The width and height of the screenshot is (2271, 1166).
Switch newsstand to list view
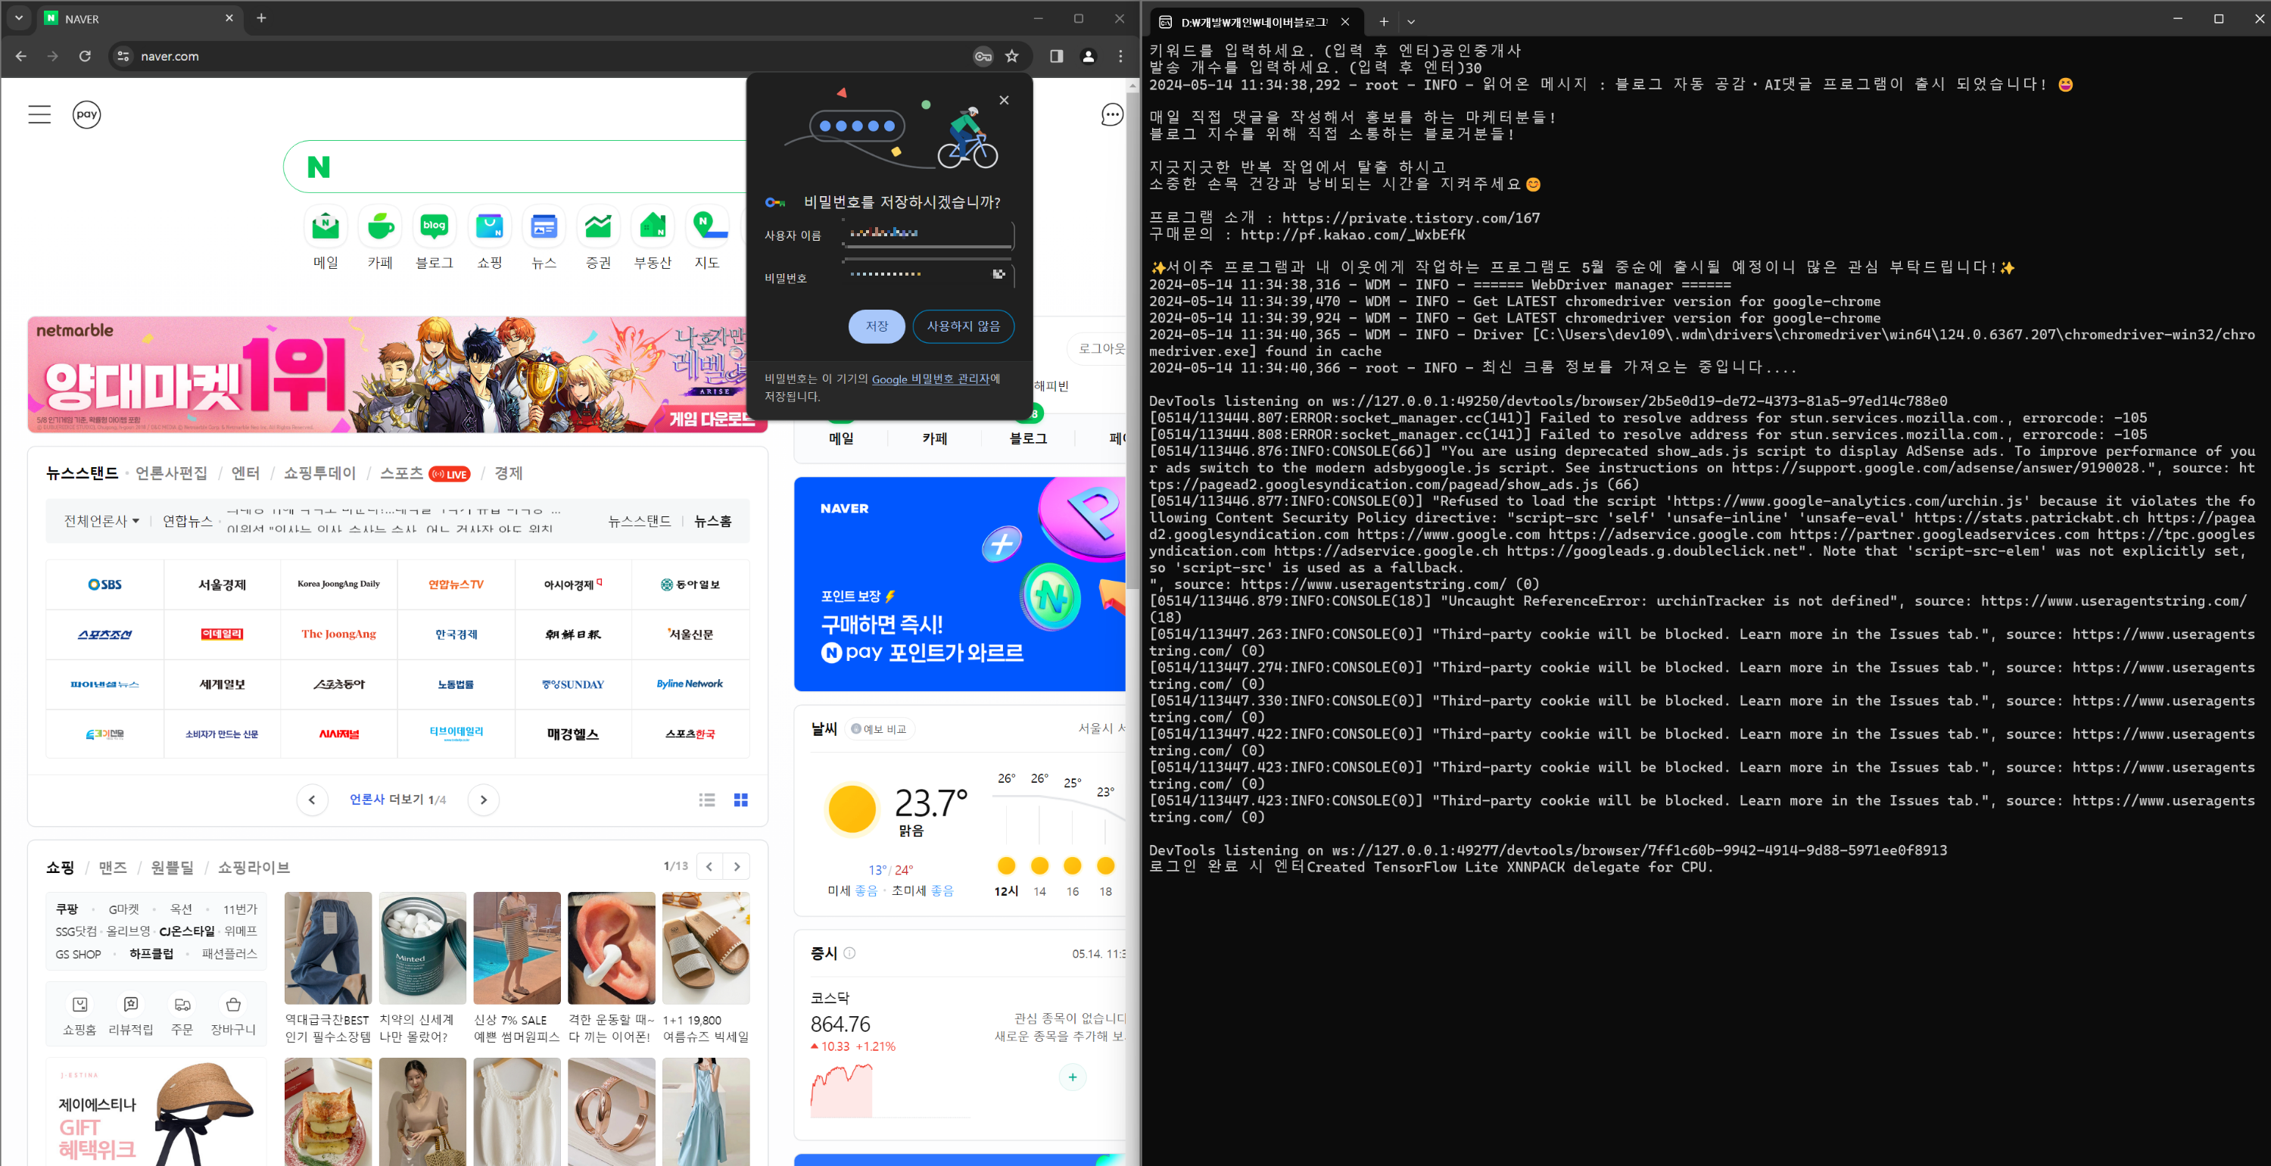(x=707, y=800)
